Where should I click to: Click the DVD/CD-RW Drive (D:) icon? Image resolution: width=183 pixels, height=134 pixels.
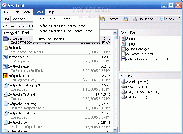[x=123, y=92]
